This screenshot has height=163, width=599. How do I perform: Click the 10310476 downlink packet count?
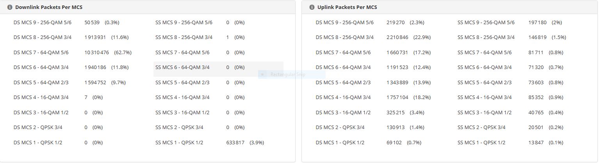96,53
